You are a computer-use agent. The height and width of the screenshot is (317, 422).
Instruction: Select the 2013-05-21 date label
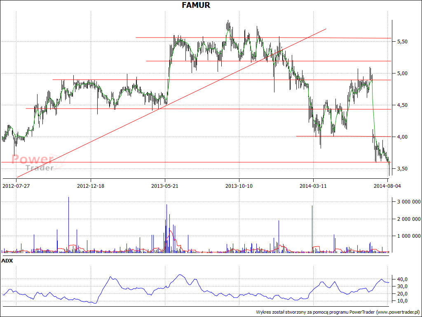(x=165, y=186)
